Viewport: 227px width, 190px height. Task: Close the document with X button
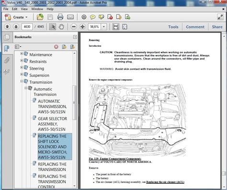224,9
